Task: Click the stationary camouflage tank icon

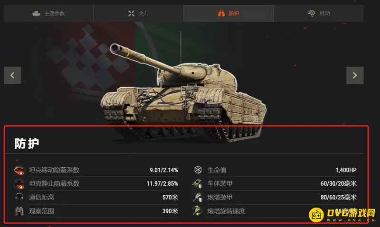Action: [19, 184]
